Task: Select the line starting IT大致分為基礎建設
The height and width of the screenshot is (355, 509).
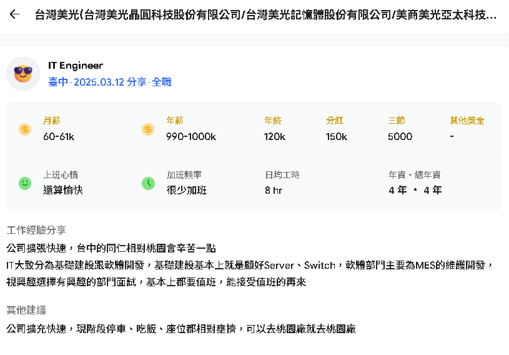Action: click(250, 266)
